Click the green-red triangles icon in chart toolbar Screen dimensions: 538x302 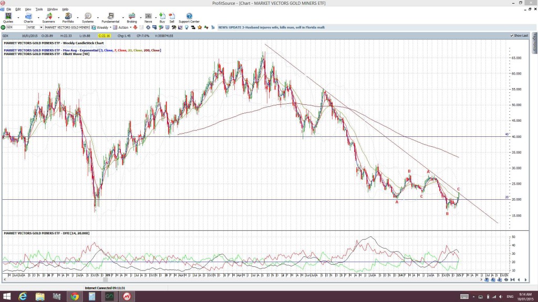point(206,27)
